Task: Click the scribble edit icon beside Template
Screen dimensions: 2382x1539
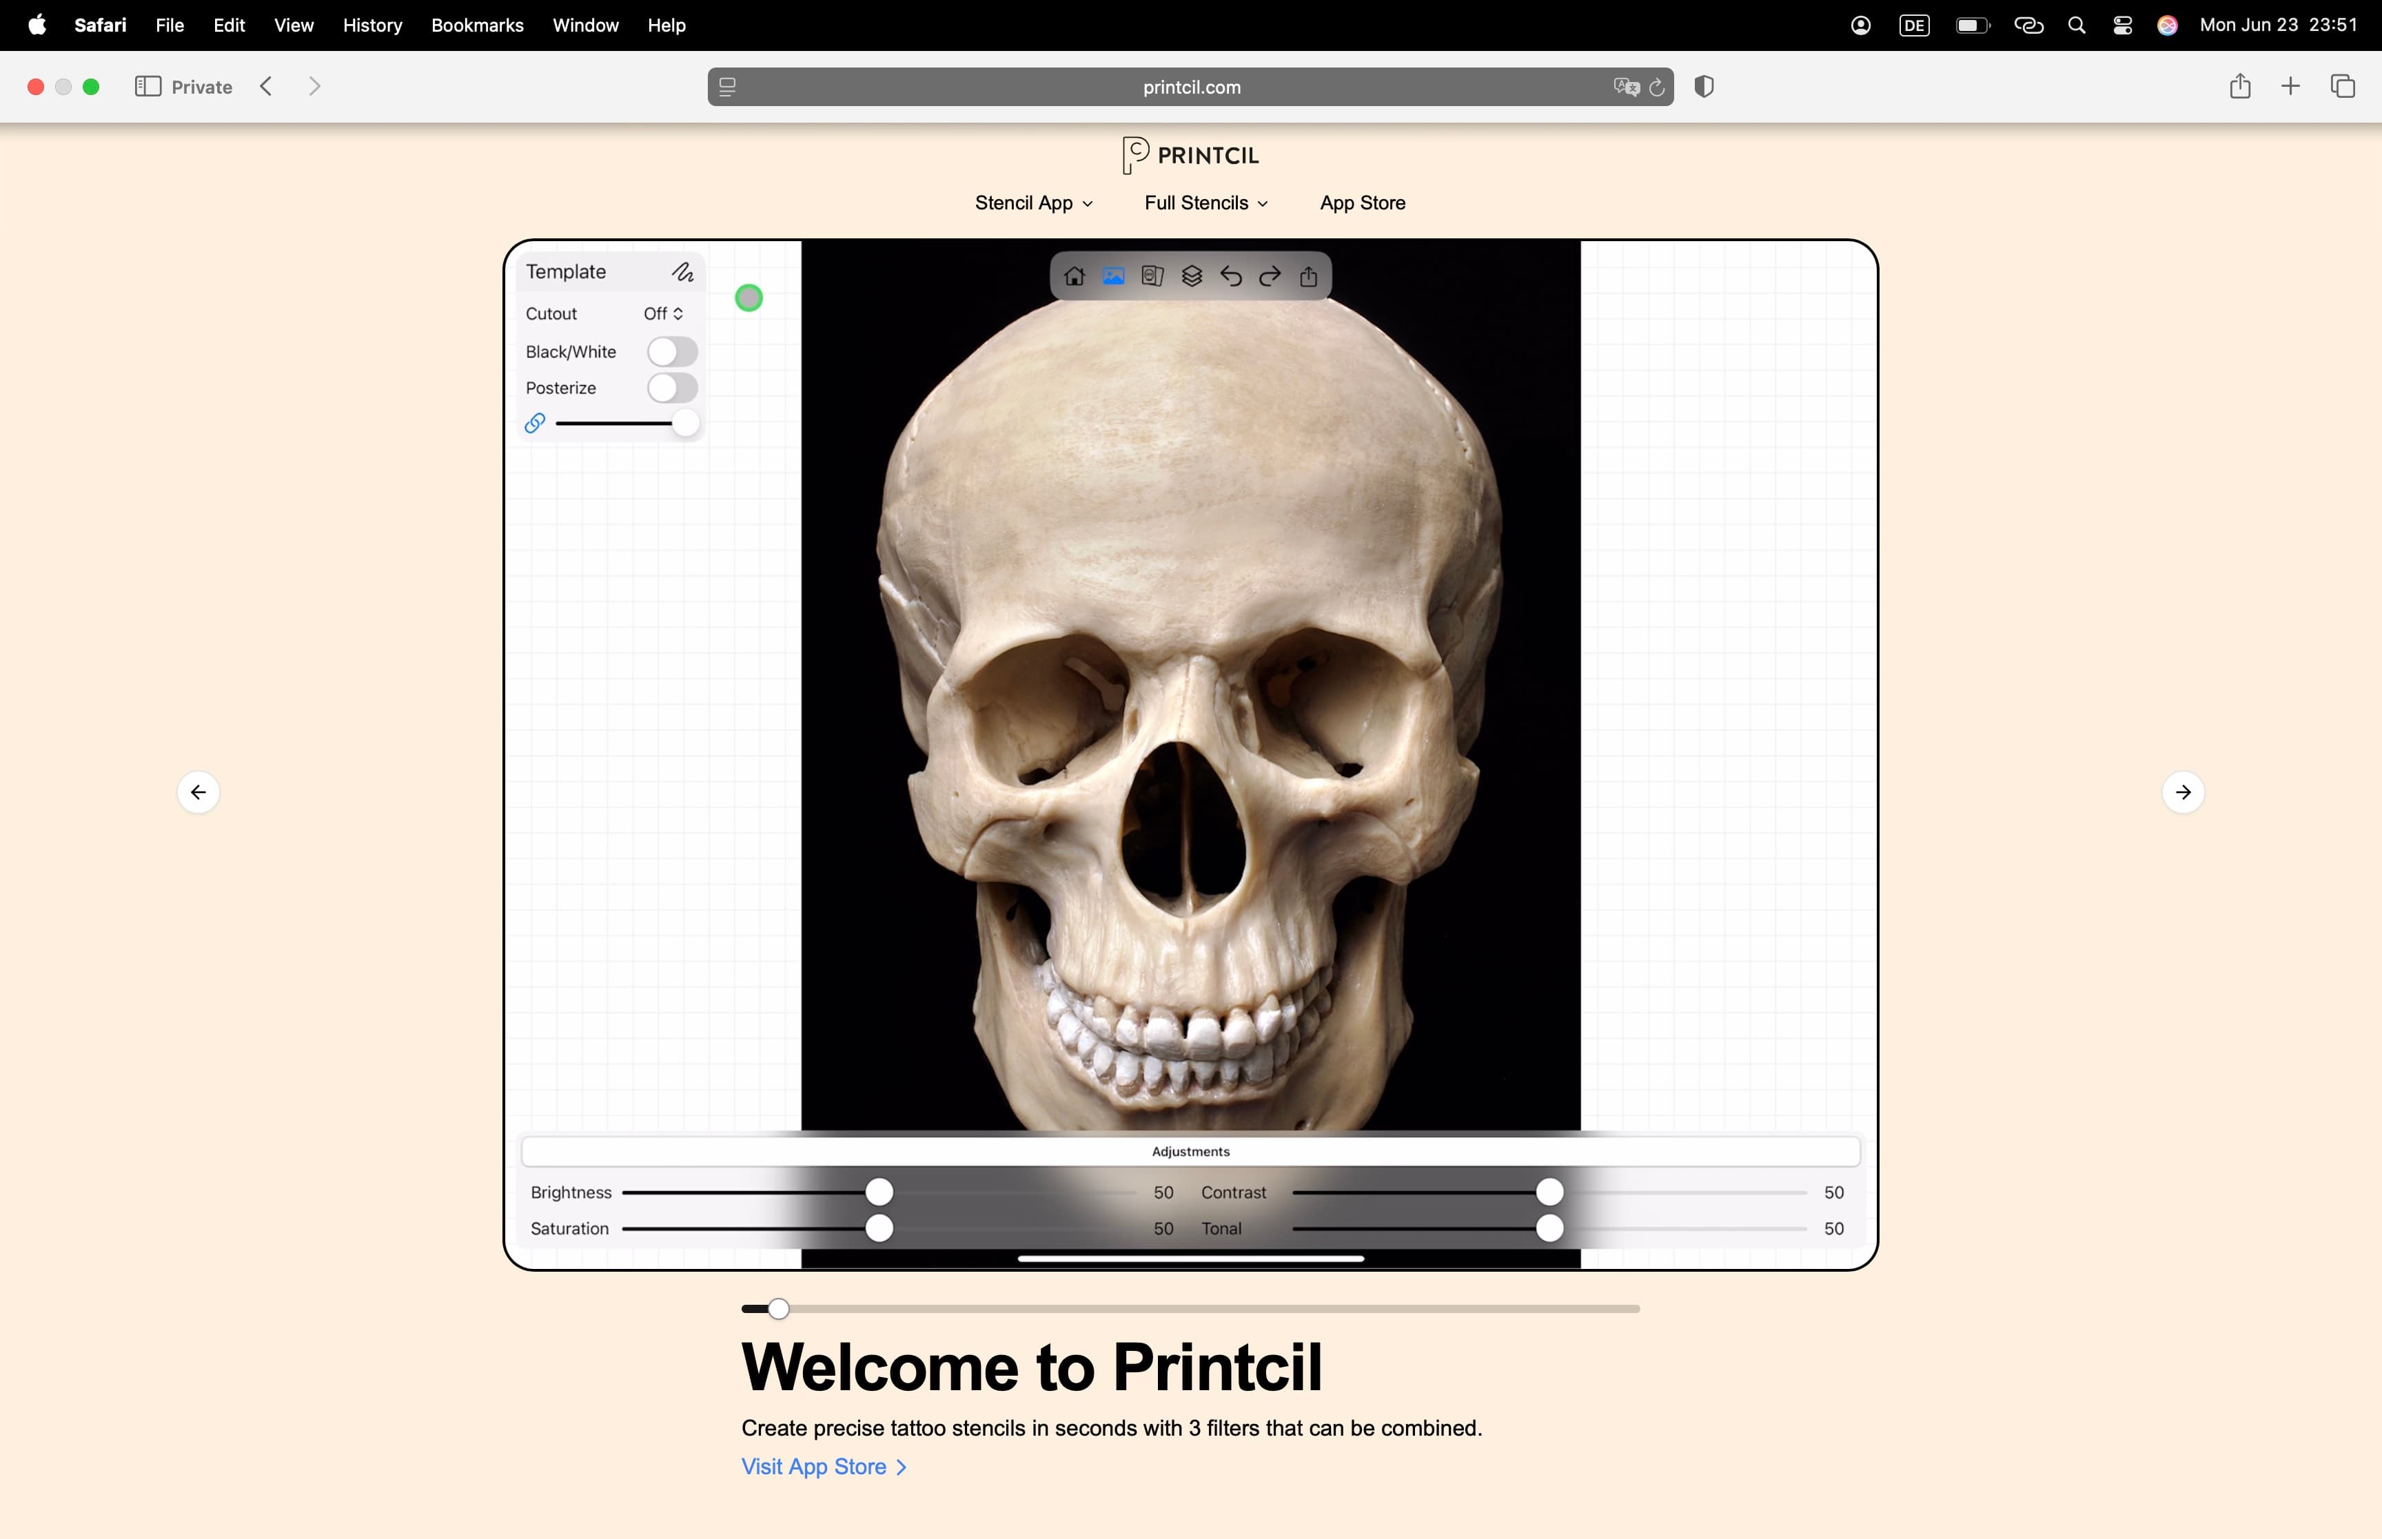Action: pyautogui.click(x=683, y=272)
